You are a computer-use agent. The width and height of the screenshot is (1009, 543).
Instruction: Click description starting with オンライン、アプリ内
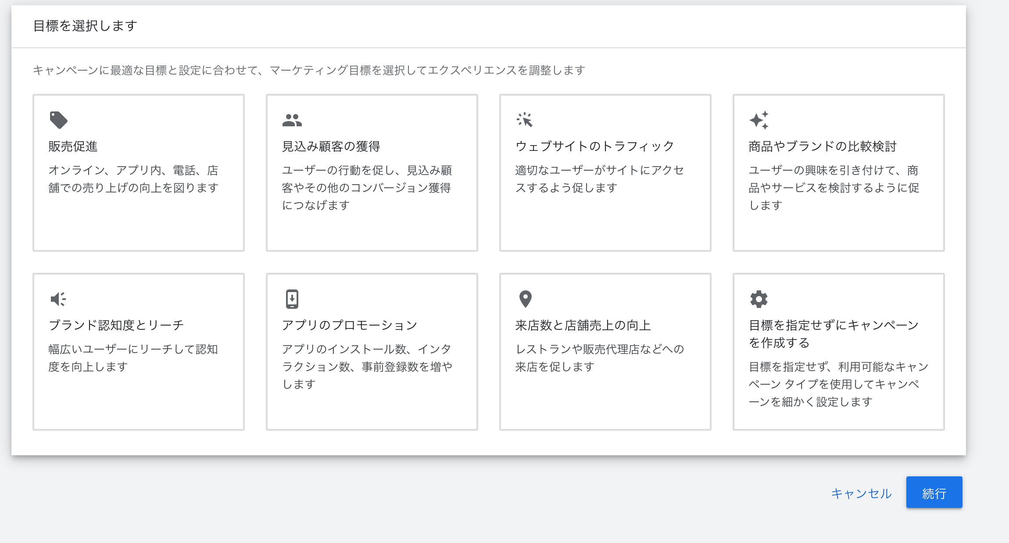coord(133,179)
